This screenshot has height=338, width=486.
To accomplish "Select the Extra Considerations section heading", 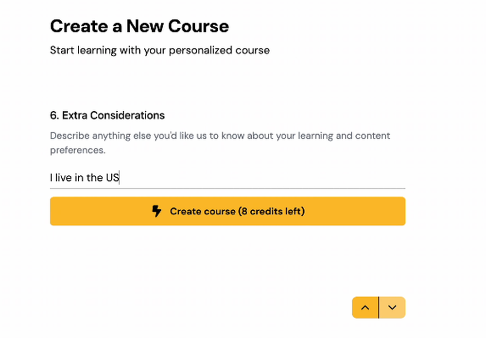I will pyautogui.click(x=107, y=115).
